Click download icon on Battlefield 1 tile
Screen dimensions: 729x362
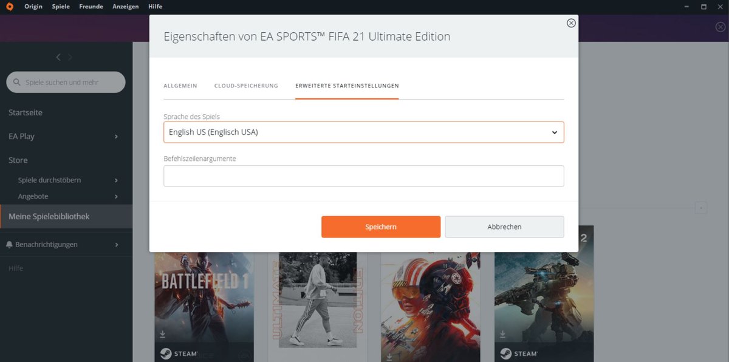pyautogui.click(x=163, y=334)
